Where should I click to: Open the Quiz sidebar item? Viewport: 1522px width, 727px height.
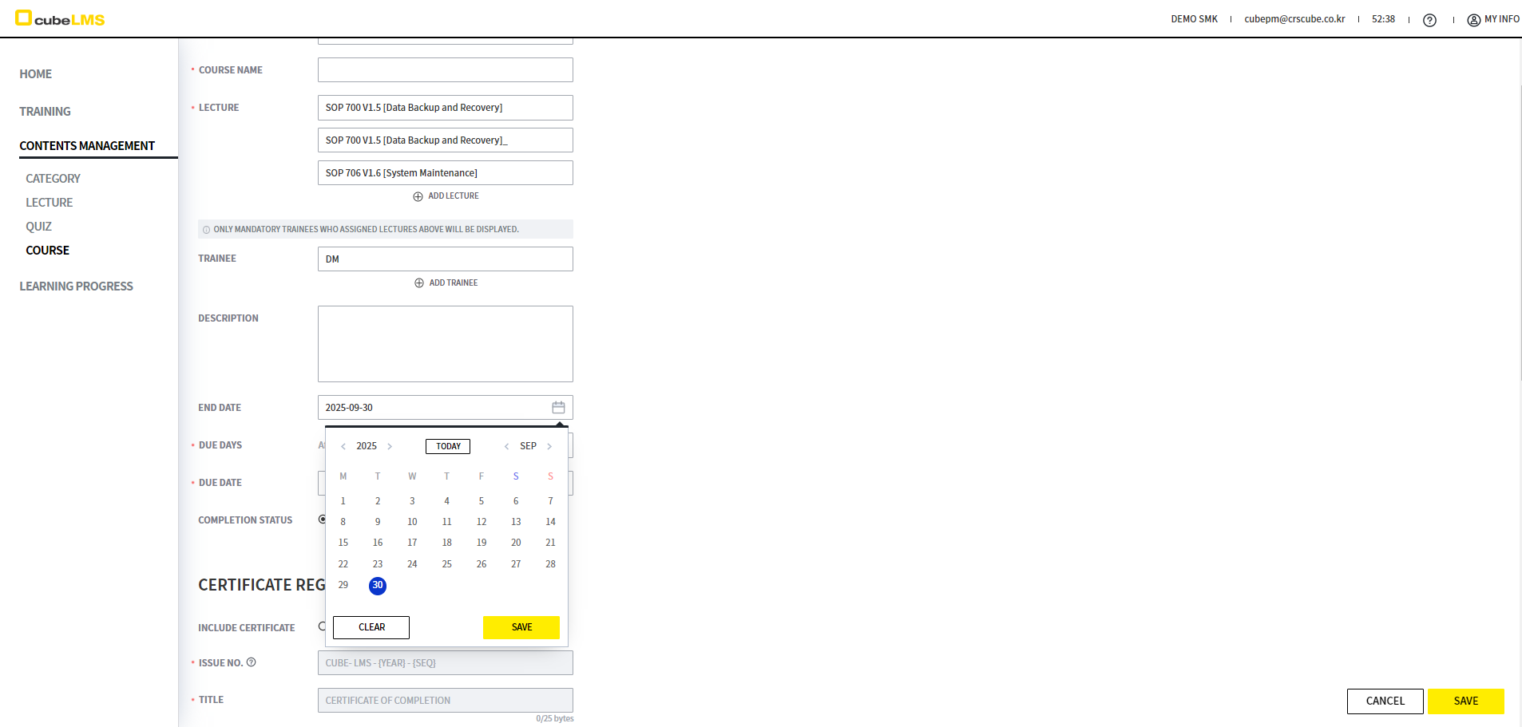[x=38, y=227]
